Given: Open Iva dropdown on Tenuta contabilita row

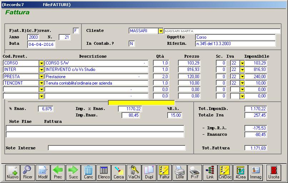Looking at the screenshot, I should coord(242,83).
